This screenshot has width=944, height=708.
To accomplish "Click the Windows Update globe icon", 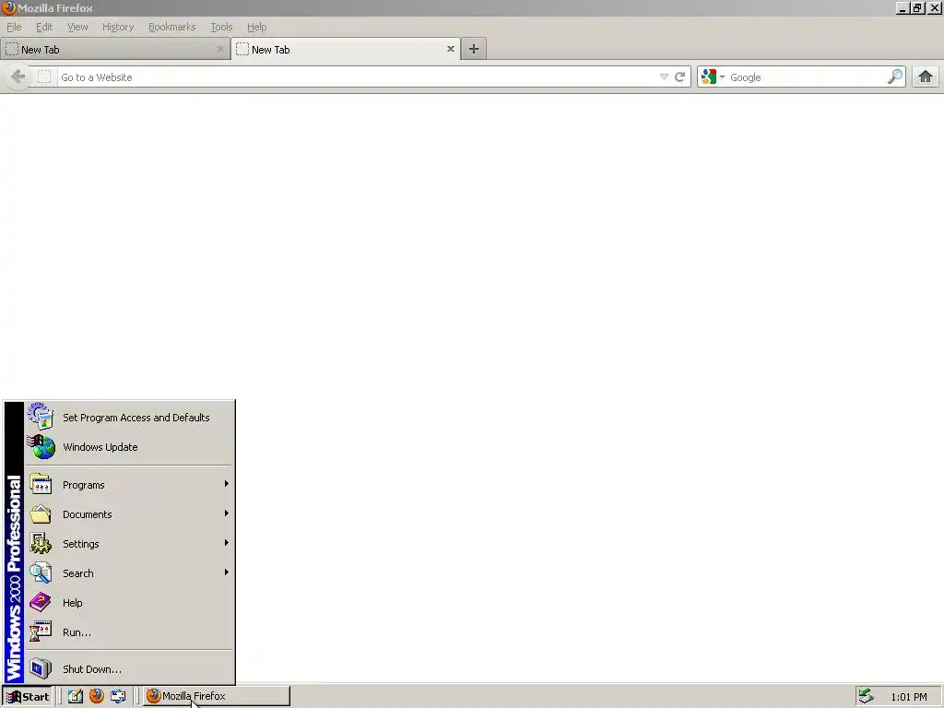I will click(x=41, y=447).
